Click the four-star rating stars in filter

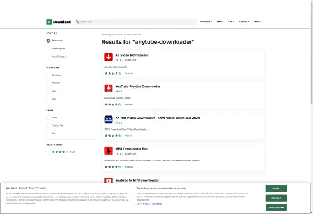click(60, 152)
